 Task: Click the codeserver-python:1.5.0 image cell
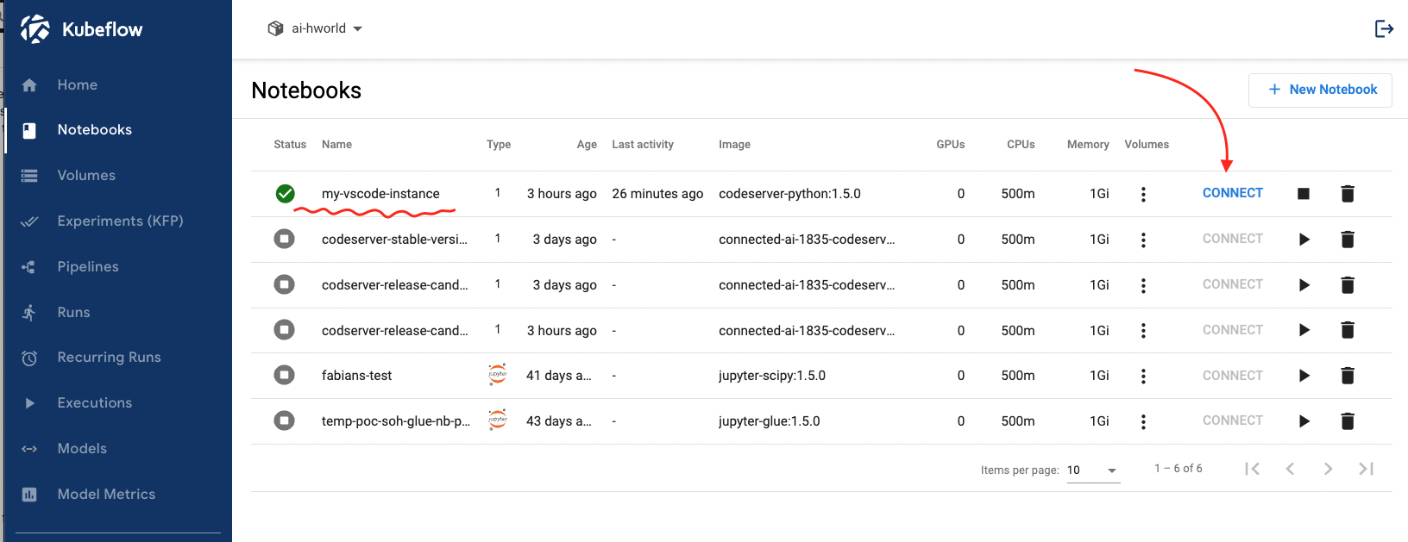coord(789,194)
